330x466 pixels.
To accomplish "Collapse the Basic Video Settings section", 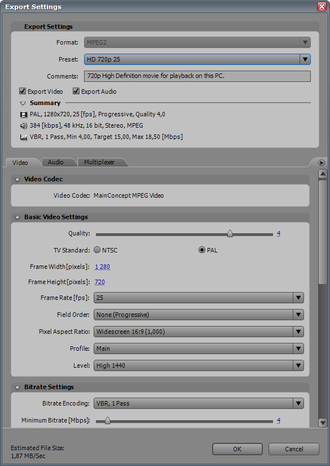I will pyautogui.click(x=17, y=217).
